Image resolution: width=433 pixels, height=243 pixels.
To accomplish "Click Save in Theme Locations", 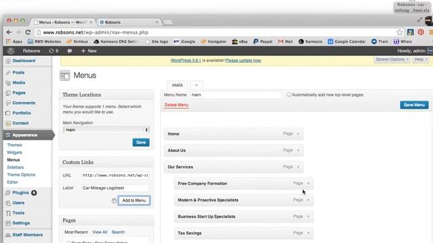I will tap(141, 142).
